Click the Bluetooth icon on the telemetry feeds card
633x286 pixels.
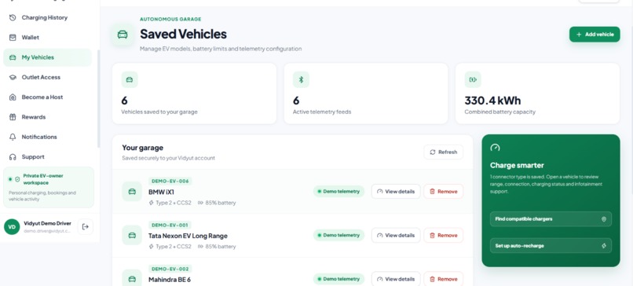(x=301, y=79)
